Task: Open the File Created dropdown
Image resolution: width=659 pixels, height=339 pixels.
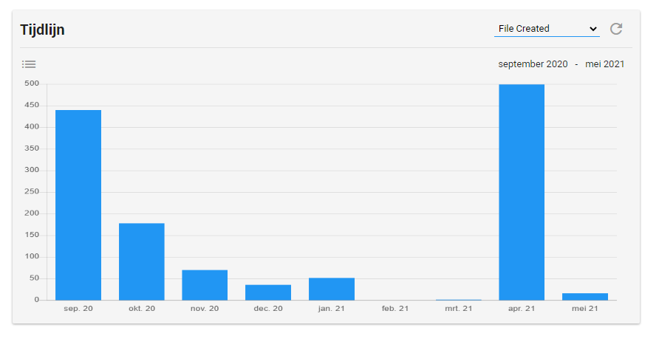Action: 547,29
